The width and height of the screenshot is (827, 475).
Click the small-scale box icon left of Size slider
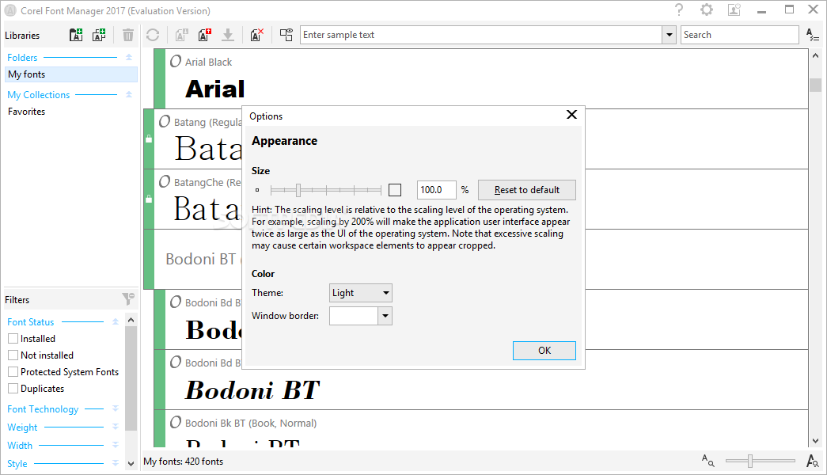click(x=257, y=190)
